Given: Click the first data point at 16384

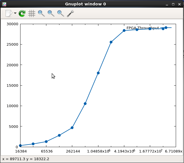Looking at the screenshot, I should (20, 145).
